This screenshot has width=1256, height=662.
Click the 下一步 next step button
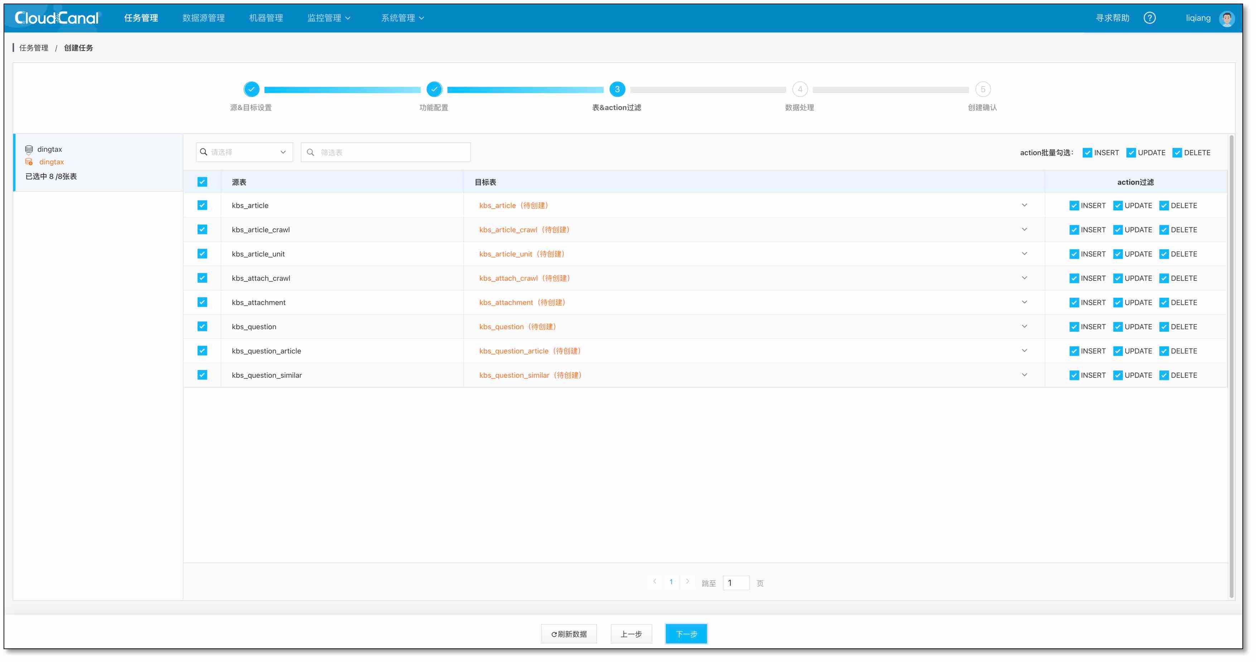[686, 634]
